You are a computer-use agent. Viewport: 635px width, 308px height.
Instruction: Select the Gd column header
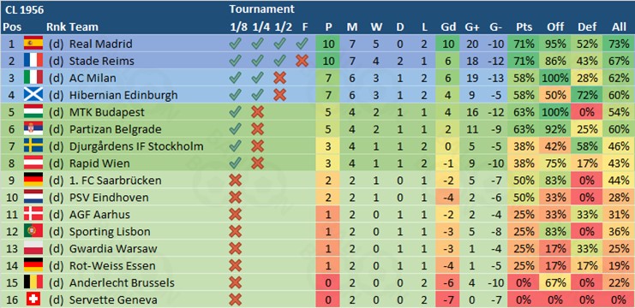[447, 27]
